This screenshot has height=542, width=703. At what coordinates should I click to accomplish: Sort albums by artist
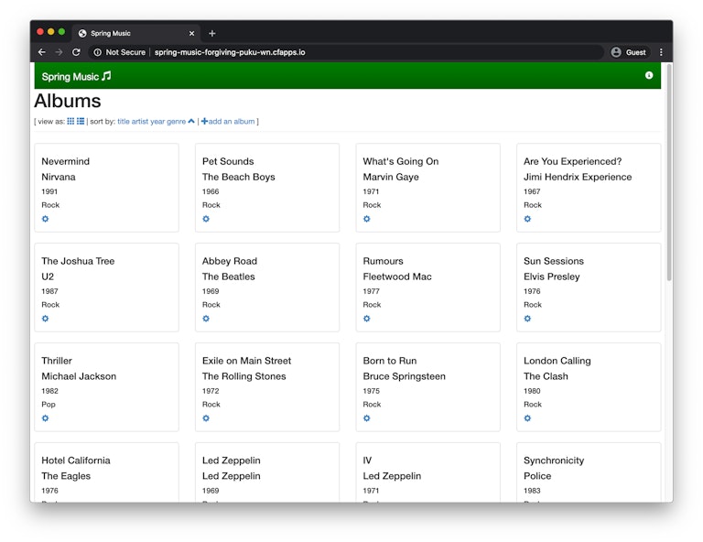(x=140, y=121)
